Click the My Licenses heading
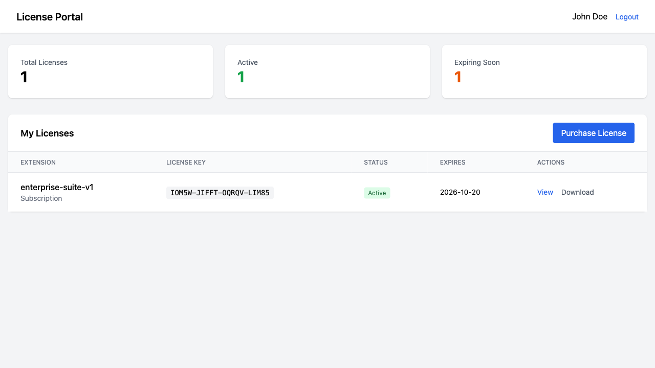Image resolution: width=655 pixels, height=368 pixels. 47,133
